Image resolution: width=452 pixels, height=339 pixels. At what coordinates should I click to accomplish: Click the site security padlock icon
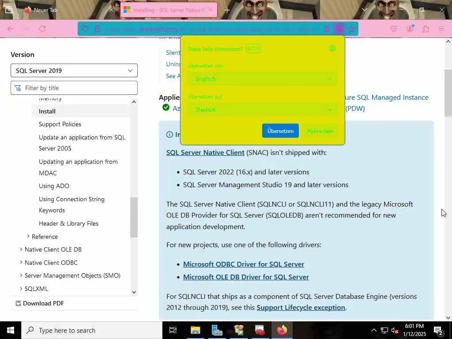(x=97, y=29)
